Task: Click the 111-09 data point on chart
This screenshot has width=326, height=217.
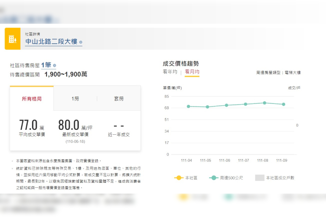Action: click(x=284, y=104)
